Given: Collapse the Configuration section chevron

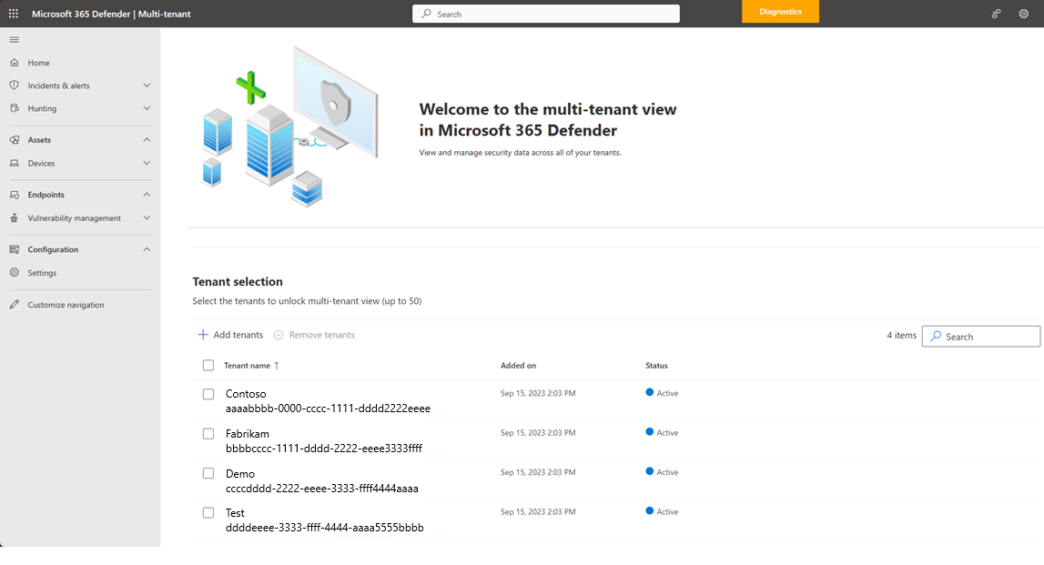Looking at the screenshot, I should pyautogui.click(x=147, y=249).
